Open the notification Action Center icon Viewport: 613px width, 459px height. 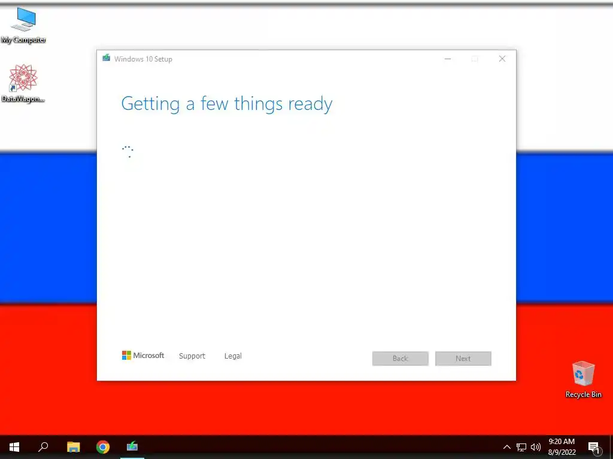[x=594, y=447]
